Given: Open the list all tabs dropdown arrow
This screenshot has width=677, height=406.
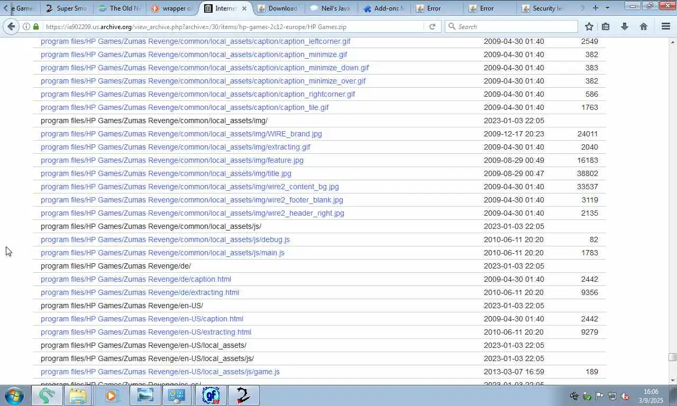Looking at the screenshot, I should (x=607, y=8).
